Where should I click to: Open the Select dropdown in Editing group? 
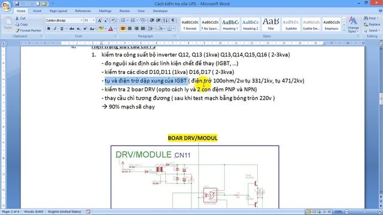tap(372, 30)
